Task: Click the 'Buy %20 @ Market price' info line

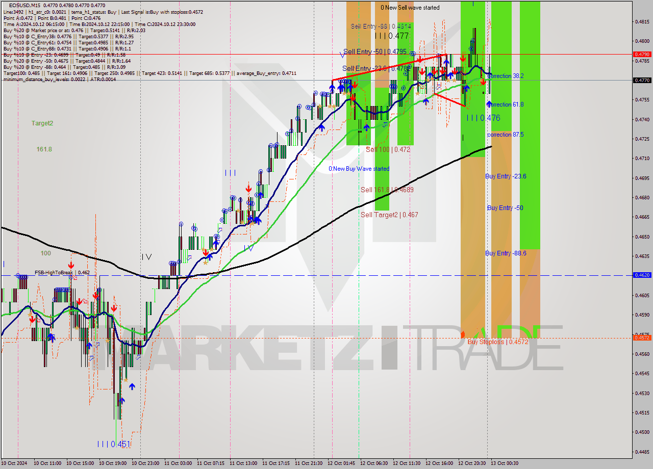Action: (74, 30)
